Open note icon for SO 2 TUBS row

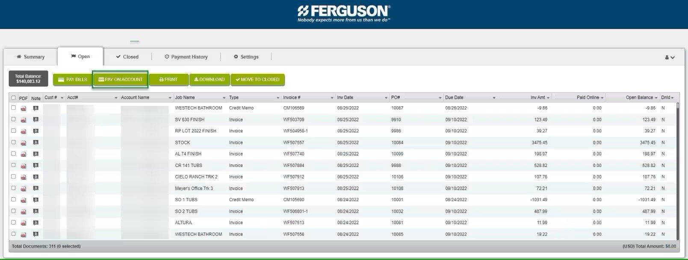pyautogui.click(x=35, y=211)
